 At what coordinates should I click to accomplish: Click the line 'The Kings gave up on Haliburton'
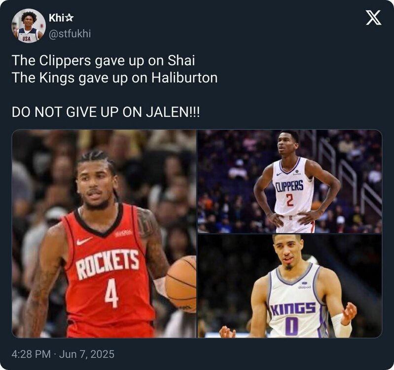coord(114,77)
